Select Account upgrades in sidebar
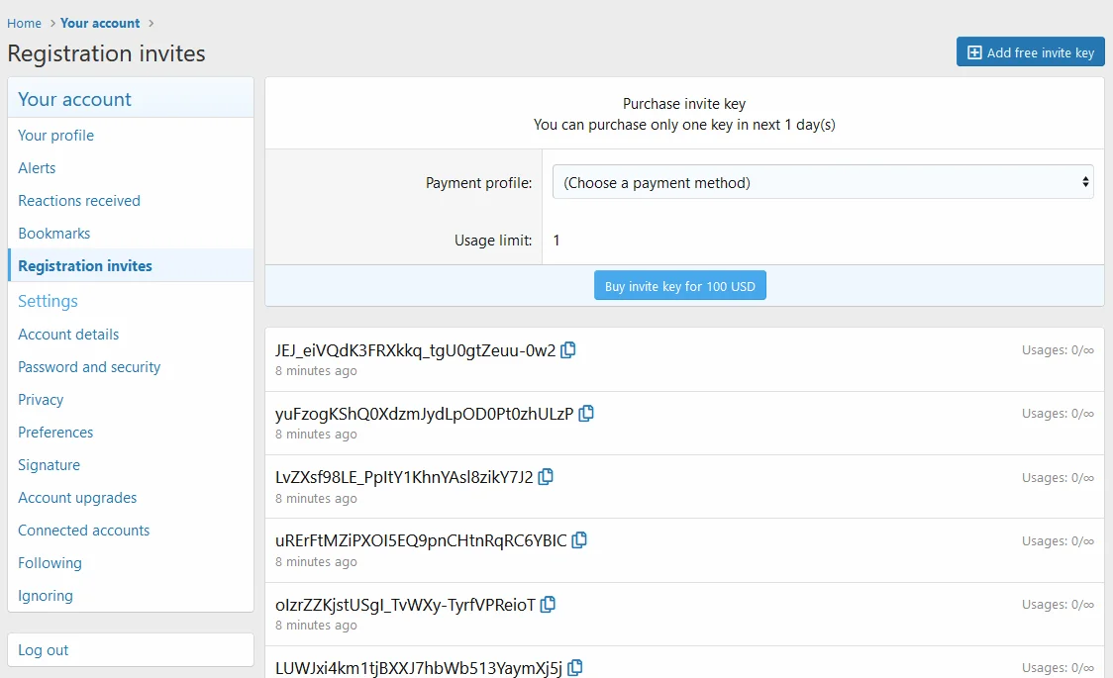1113x678 pixels. tap(77, 498)
